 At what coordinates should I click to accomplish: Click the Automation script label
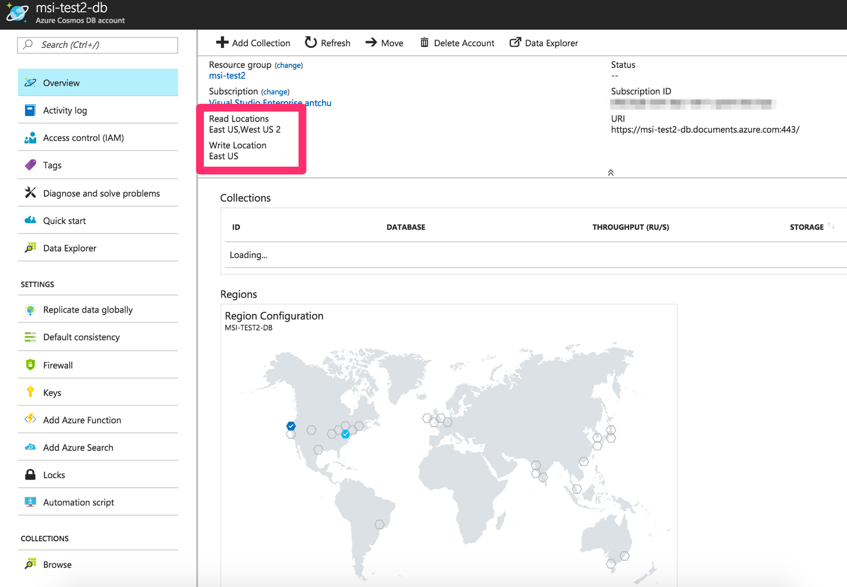click(x=79, y=502)
